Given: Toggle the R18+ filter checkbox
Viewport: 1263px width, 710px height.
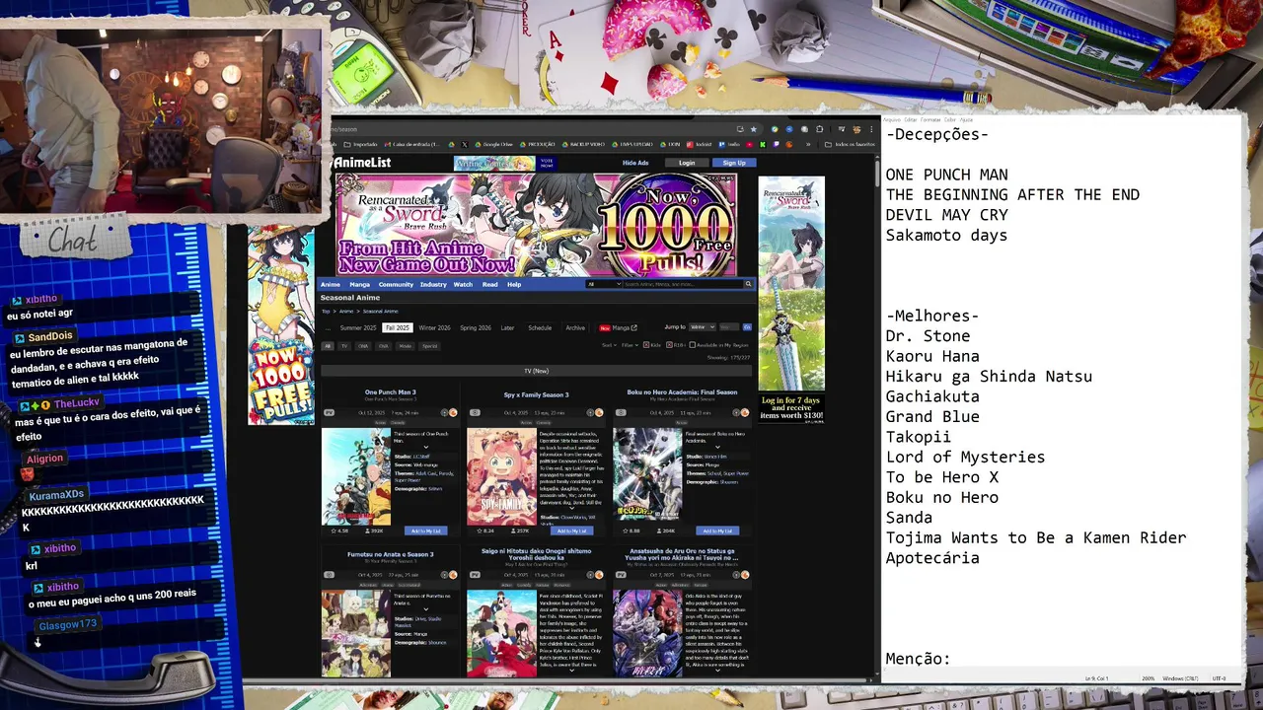Looking at the screenshot, I should tap(669, 345).
